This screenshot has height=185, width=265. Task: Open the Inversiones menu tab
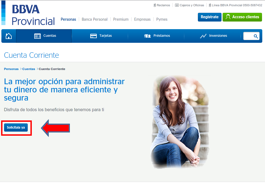pos(212,36)
